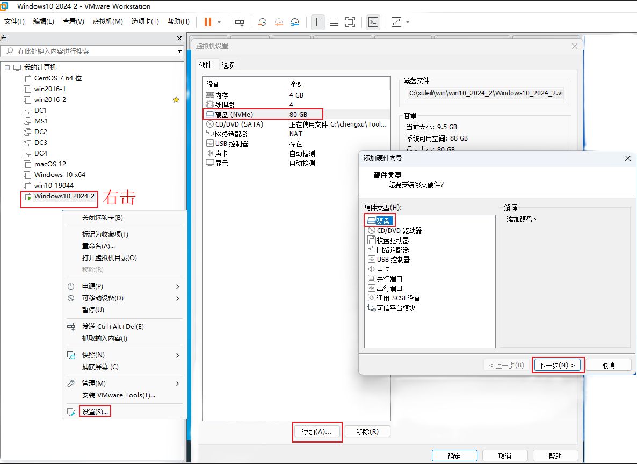637x464 pixels.
Task: Click the library search input field
Action: (91, 51)
